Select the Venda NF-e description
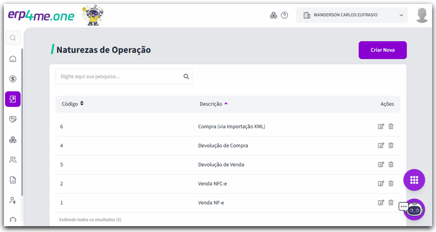The width and height of the screenshot is (436, 232). 211,203
